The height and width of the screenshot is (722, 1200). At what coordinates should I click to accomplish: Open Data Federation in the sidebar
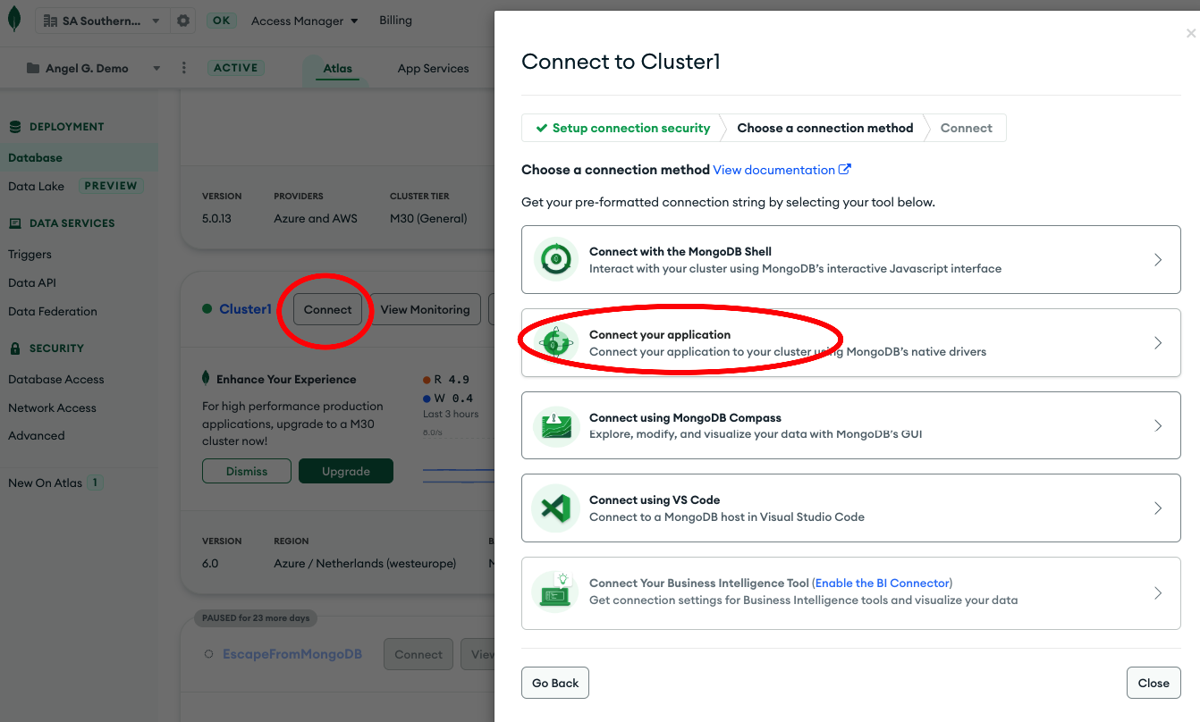[x=53, y=312]
